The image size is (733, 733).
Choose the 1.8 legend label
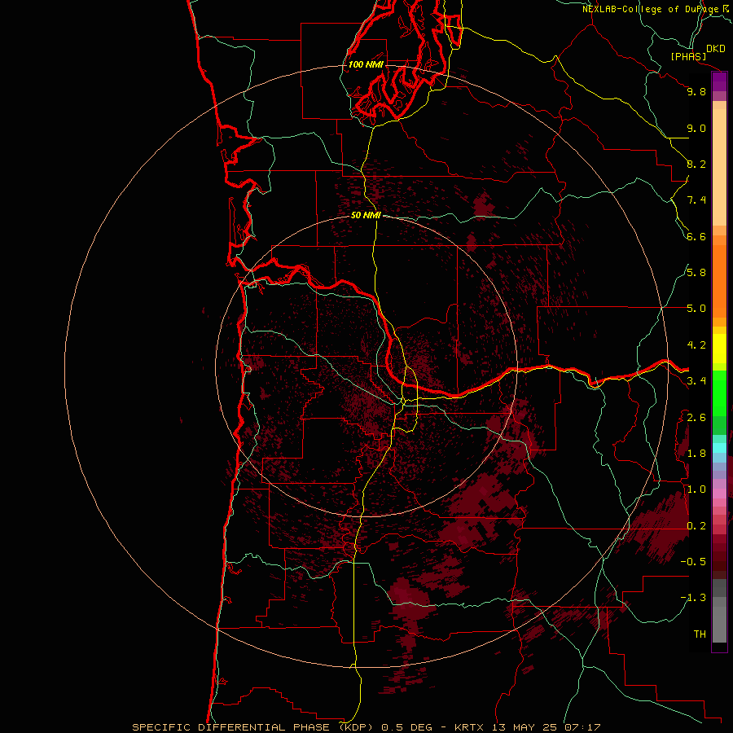(696, 454)
